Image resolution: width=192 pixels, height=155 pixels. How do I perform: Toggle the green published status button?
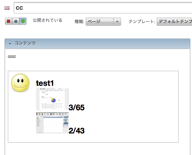tap(23, 21)
